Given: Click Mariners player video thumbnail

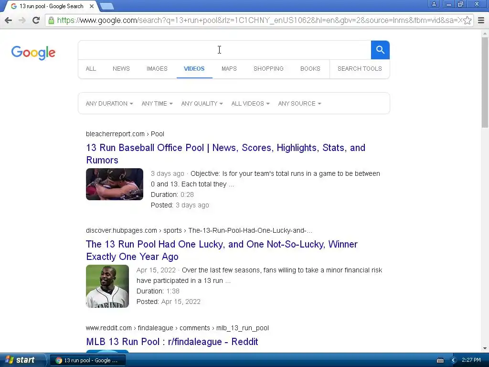Looking at the screenshot, I should coord(107,286).
